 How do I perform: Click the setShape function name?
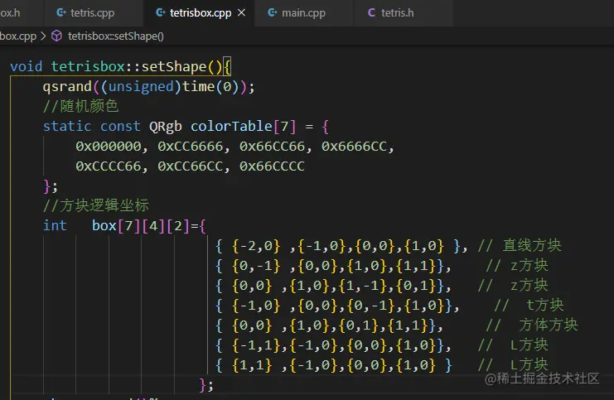pos(174,66)
